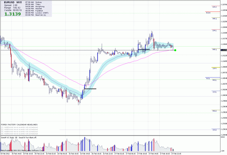The width and height of the screenshot is (227, 155).
Task: Click the black line near 16 Feb 14:05
Action: 90,89
